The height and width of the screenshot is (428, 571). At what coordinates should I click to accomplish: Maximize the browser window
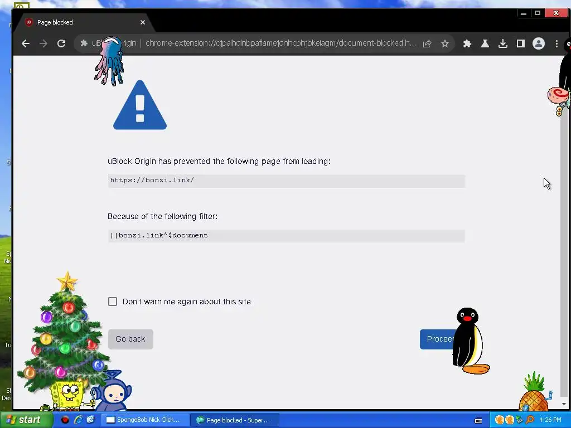click(x=538, y=13)
